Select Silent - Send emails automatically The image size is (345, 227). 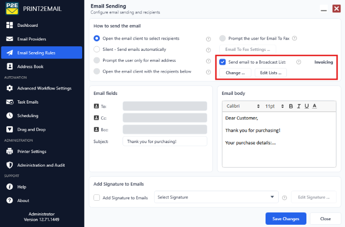[x=97, y=49]
